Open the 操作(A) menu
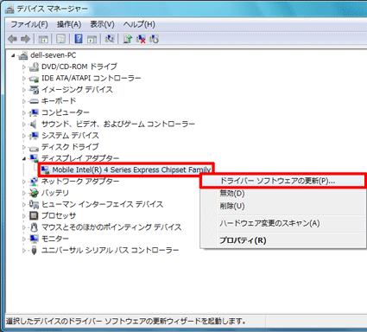The height and width of the screenshot is (332, 367). coord(69,24)
